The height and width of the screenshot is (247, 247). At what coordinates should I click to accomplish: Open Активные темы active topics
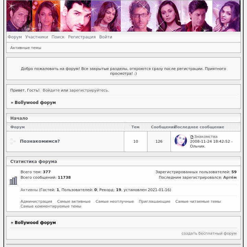point(26,48)
